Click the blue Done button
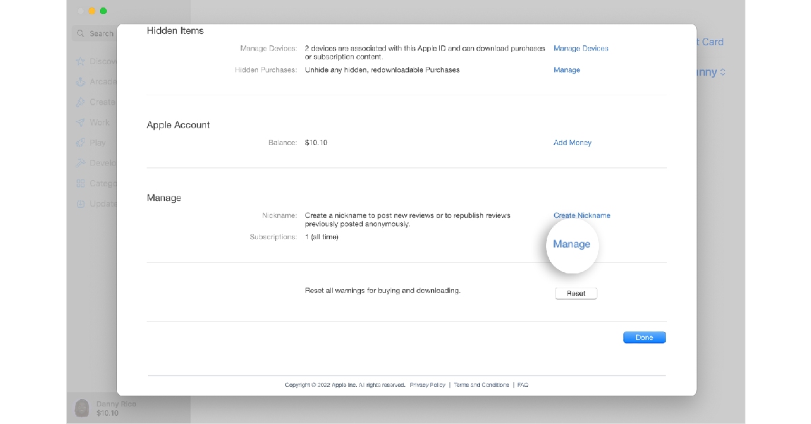This screenshot has height=424, width=811. point(644,338)
